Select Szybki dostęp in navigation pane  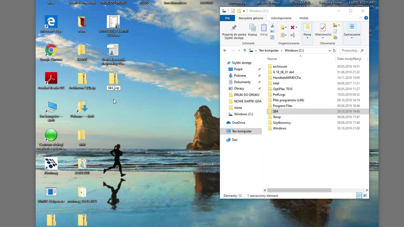point(241,63)
